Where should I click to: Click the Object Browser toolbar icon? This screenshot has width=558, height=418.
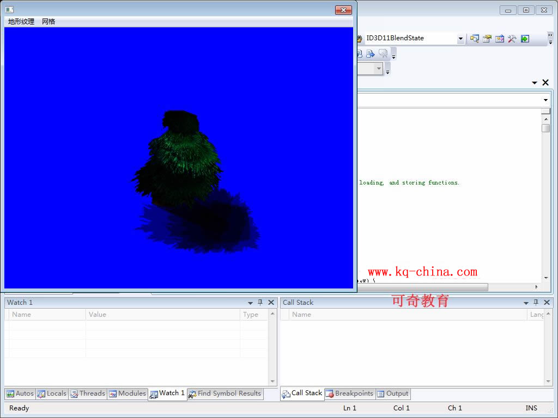(x=500, y=39)
